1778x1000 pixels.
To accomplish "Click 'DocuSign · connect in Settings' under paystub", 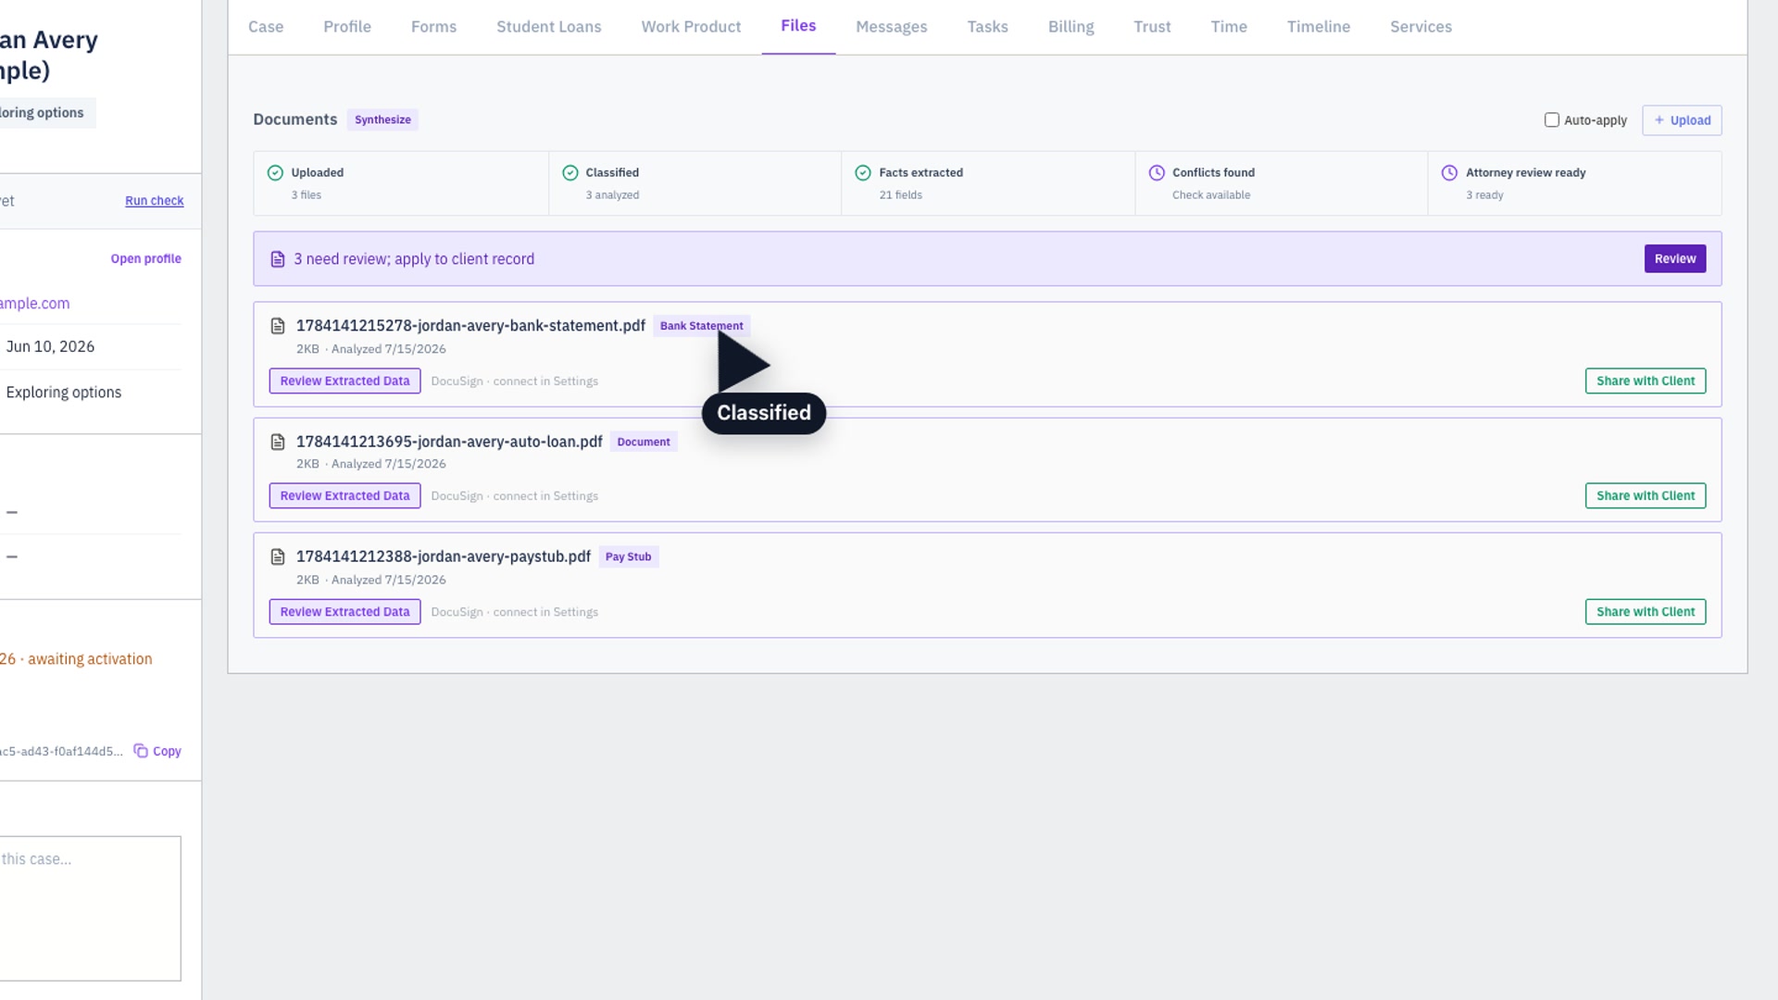I will pos(515,612).
